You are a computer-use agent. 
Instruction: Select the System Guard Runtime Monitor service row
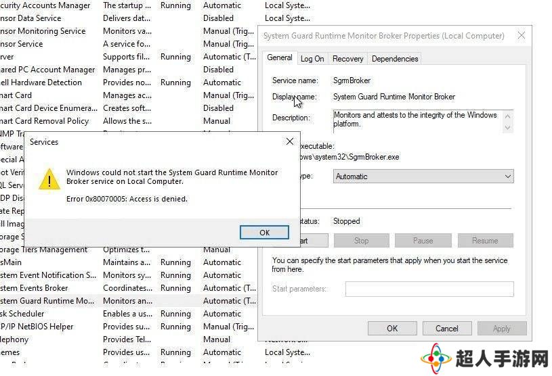click(129, 301)
